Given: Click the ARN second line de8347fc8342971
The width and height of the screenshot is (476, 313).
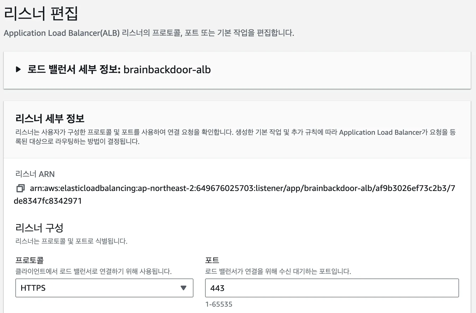Looking at the screenshot, I should (48, 201).
